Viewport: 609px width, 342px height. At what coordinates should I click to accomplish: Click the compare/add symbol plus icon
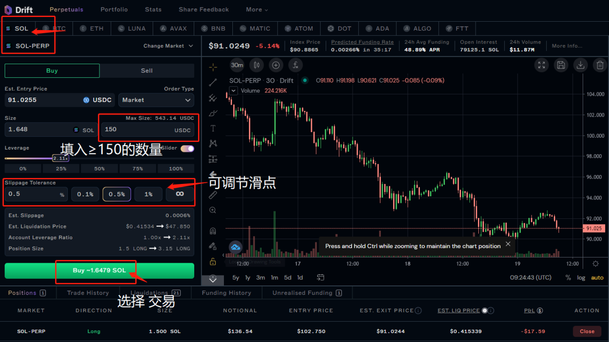(x=276, y=65)
